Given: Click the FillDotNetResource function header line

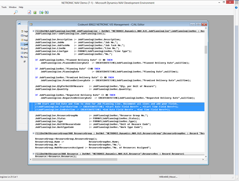Looking at the screenshot, I should (x=110, y=154).
